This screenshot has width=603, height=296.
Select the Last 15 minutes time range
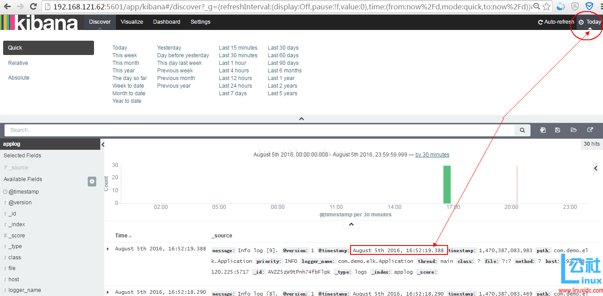[x=238, y=48]
